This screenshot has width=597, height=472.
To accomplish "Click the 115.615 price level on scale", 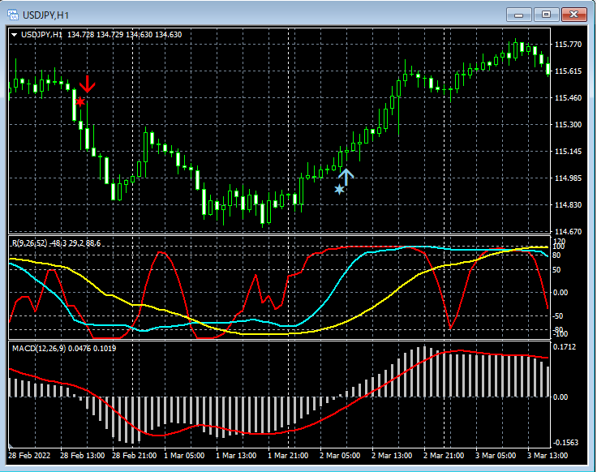I will click(568, 71).
